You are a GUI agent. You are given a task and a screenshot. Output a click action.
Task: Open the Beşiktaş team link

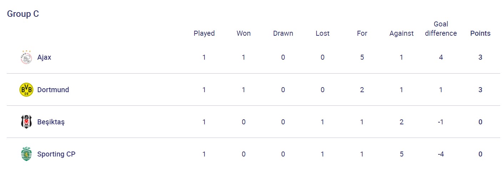pos(51,122)
